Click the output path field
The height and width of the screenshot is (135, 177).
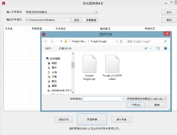point(48,20)
